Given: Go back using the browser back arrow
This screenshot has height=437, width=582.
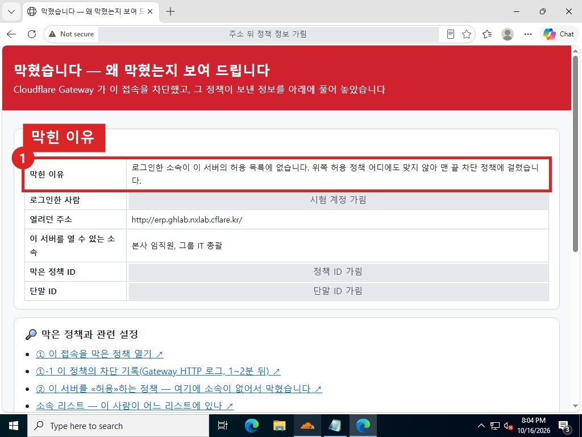Looking at the screenshot, I should point(11,34).
